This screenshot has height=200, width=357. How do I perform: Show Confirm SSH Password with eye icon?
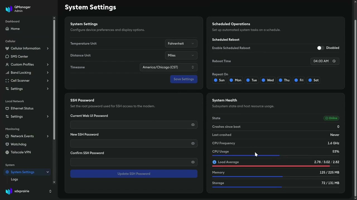click(x=193, y=162)
